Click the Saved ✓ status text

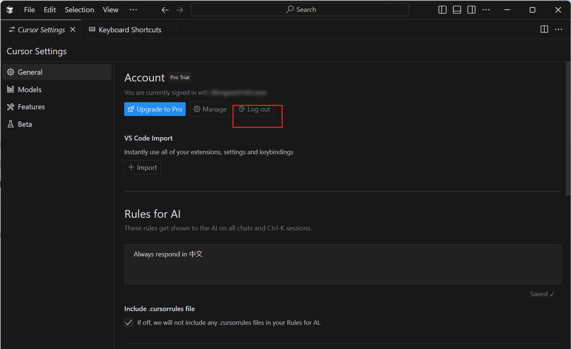pos(542,294)
